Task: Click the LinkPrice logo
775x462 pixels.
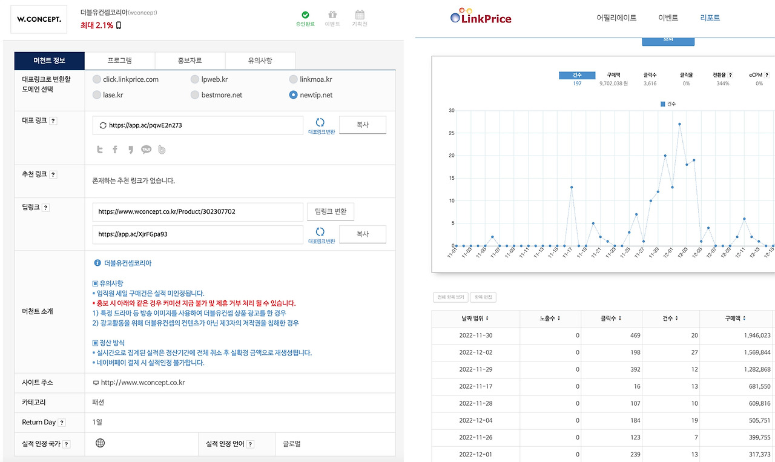Action: 481,16
